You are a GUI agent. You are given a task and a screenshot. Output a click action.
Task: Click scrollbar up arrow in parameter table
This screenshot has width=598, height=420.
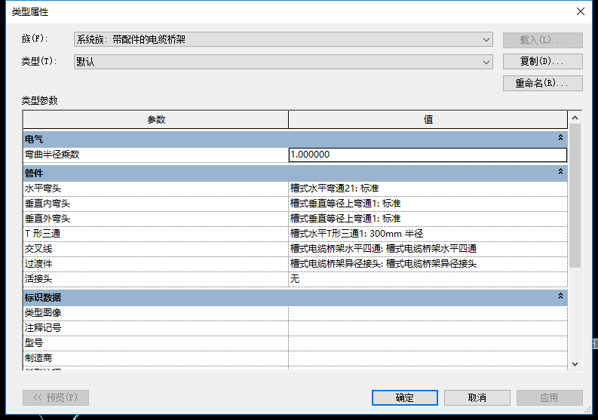[x=575, y=118]
